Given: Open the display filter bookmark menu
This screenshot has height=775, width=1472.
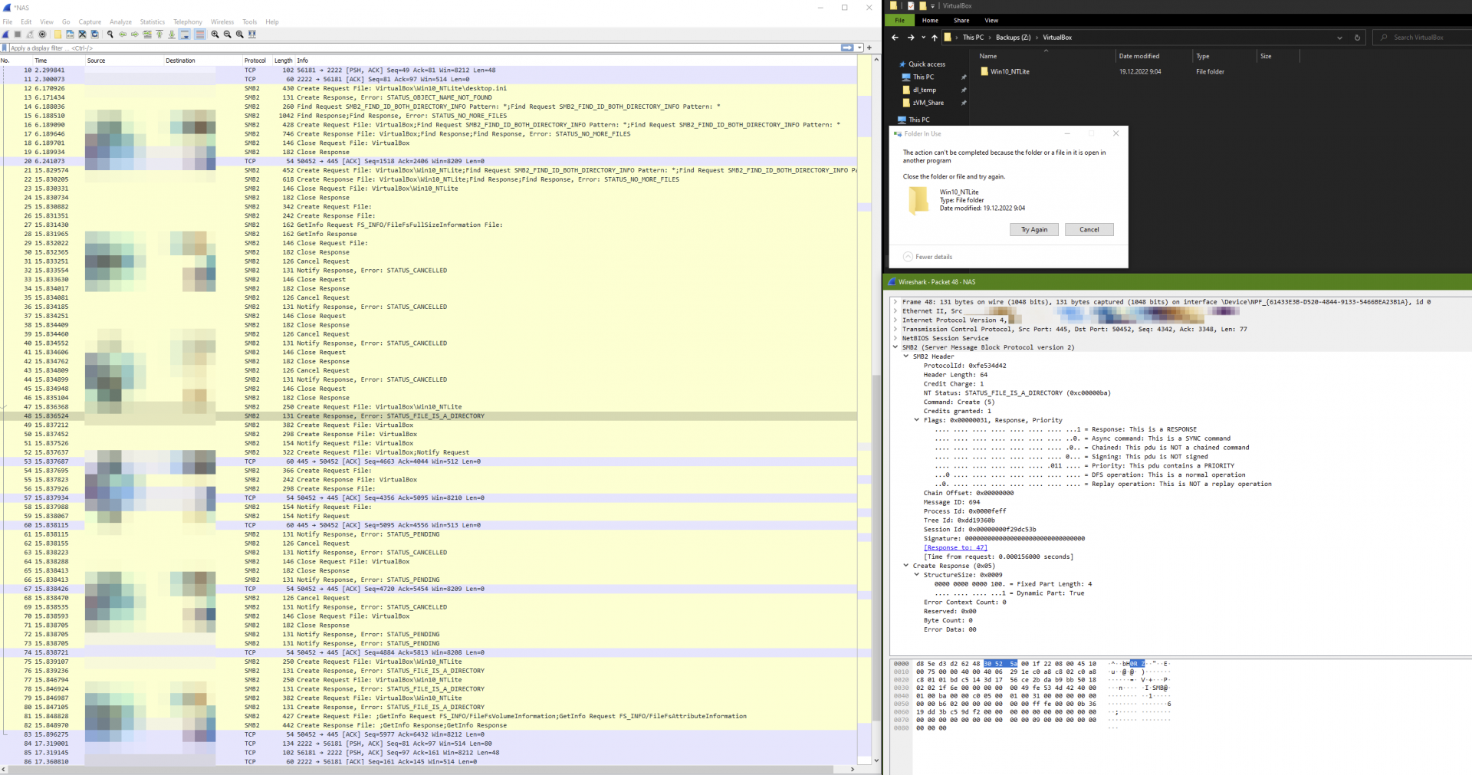Looking at the screenshot, I should (x=5, y=48).
